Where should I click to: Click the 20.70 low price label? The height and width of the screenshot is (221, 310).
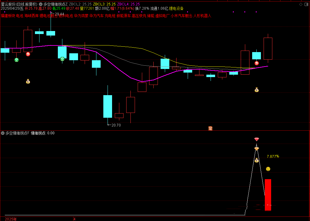click(x=116, y=125)
